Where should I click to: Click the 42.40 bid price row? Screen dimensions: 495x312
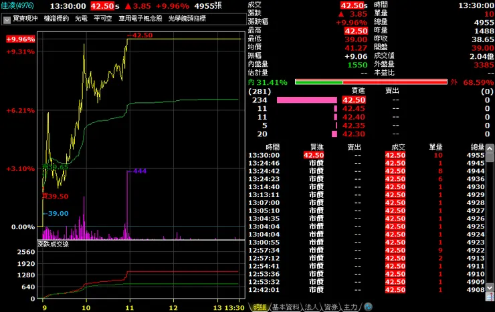point(354,117)
